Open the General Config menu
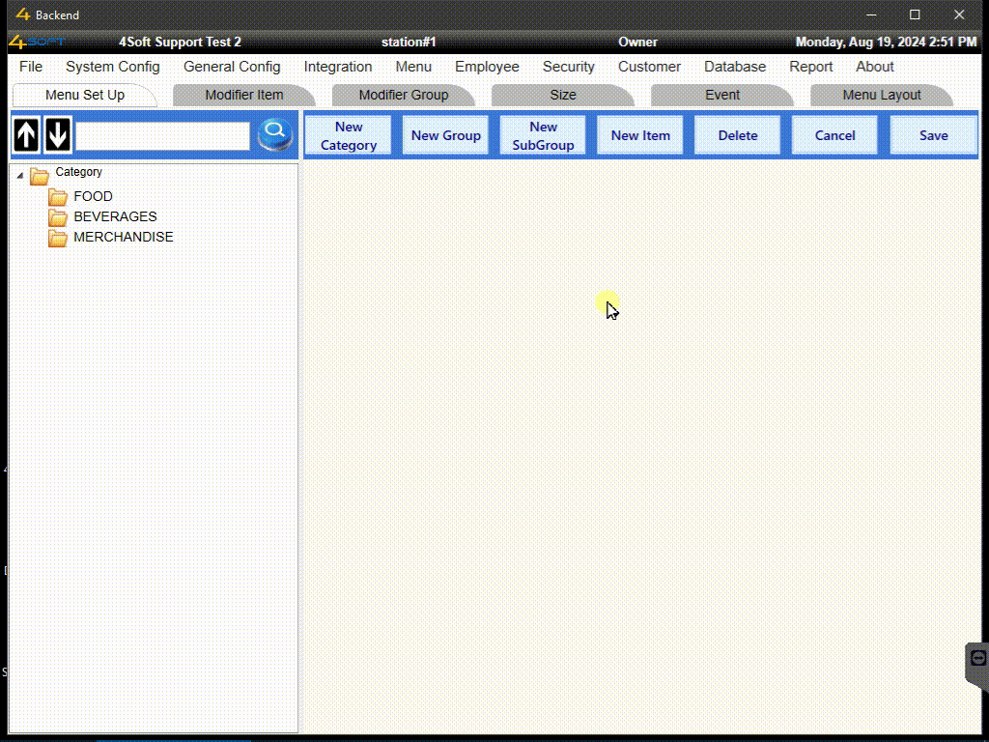 [232, 67]
